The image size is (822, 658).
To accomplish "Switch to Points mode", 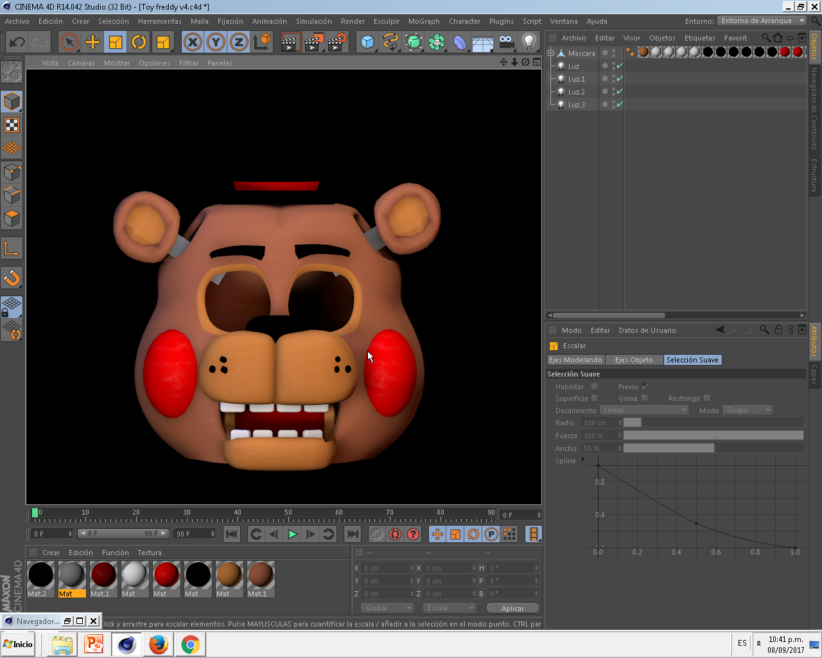I will point(12,172).
